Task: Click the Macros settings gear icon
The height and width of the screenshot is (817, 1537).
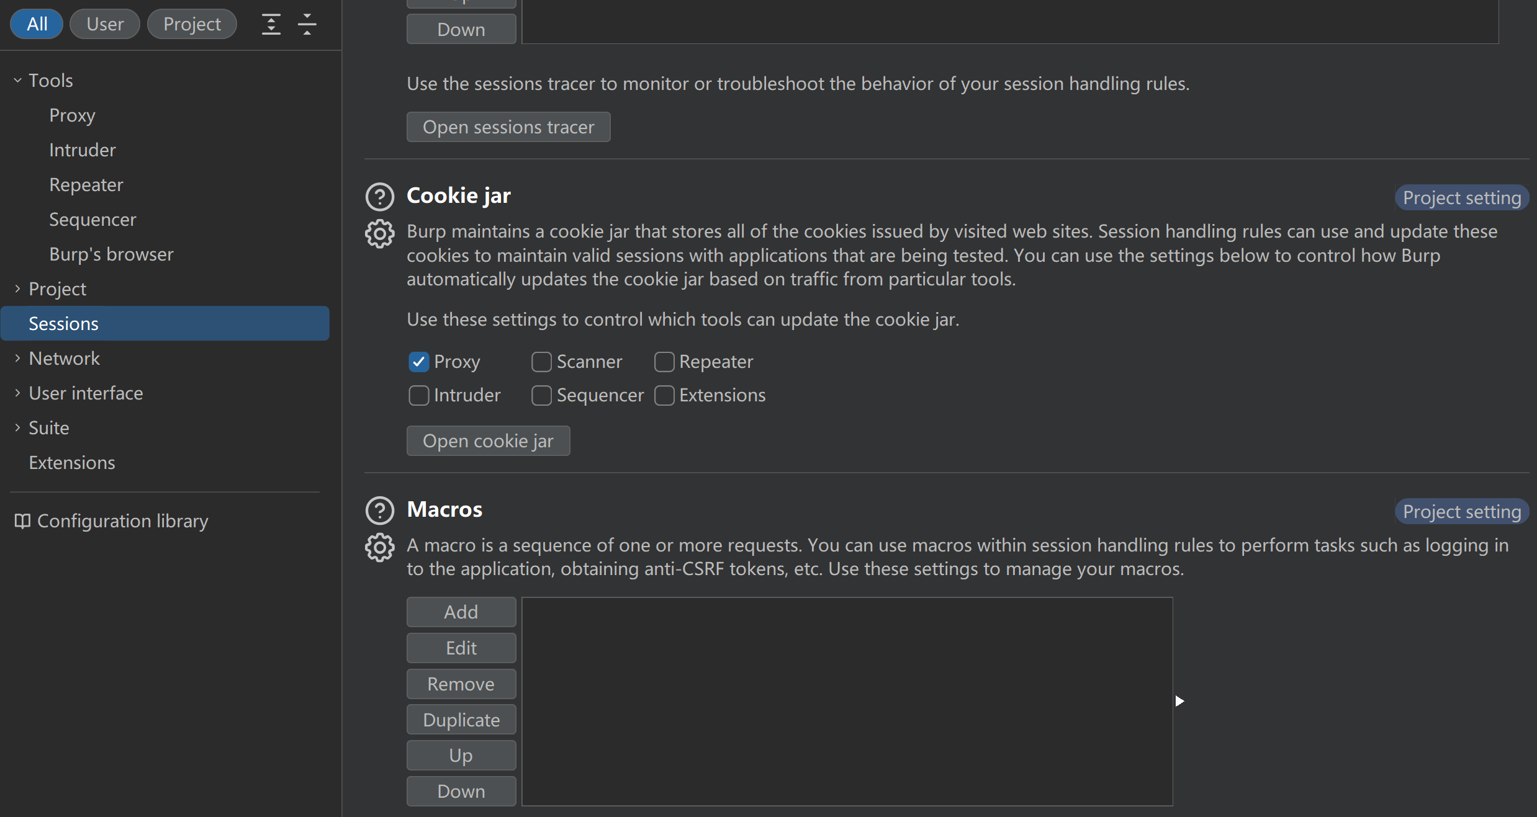Action: coord(379,548)
